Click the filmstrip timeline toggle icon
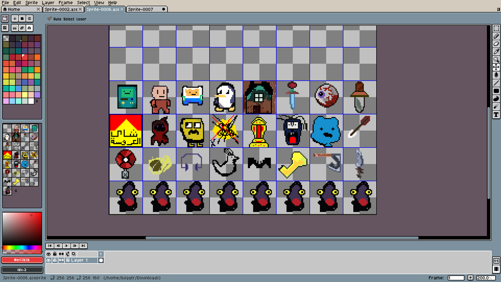 click(x=496, y=269)
